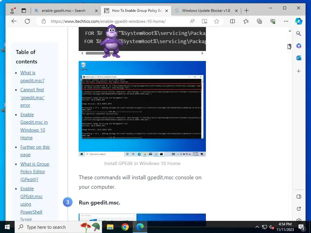This screenshot has width=311, height=233.
Task: Jump to Cannot find 'gpedit.msc' error section
Action: tap(32, 97)
